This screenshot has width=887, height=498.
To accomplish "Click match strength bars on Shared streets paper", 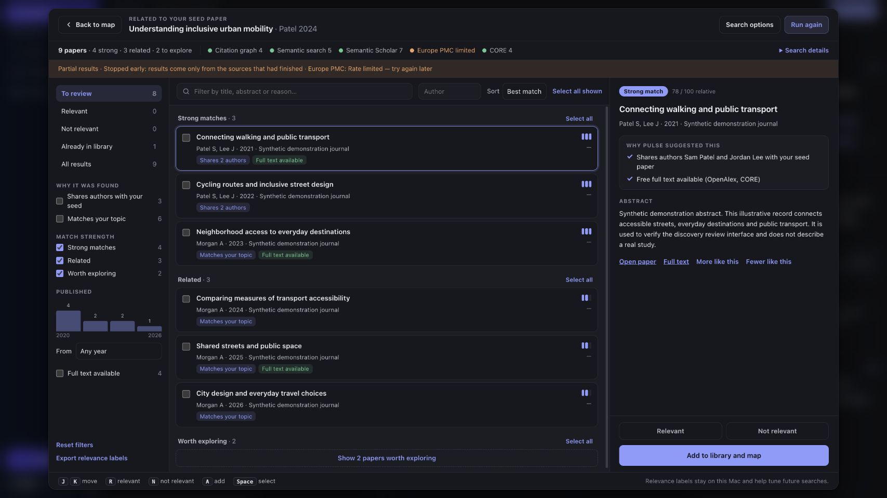I will point(586,345).
